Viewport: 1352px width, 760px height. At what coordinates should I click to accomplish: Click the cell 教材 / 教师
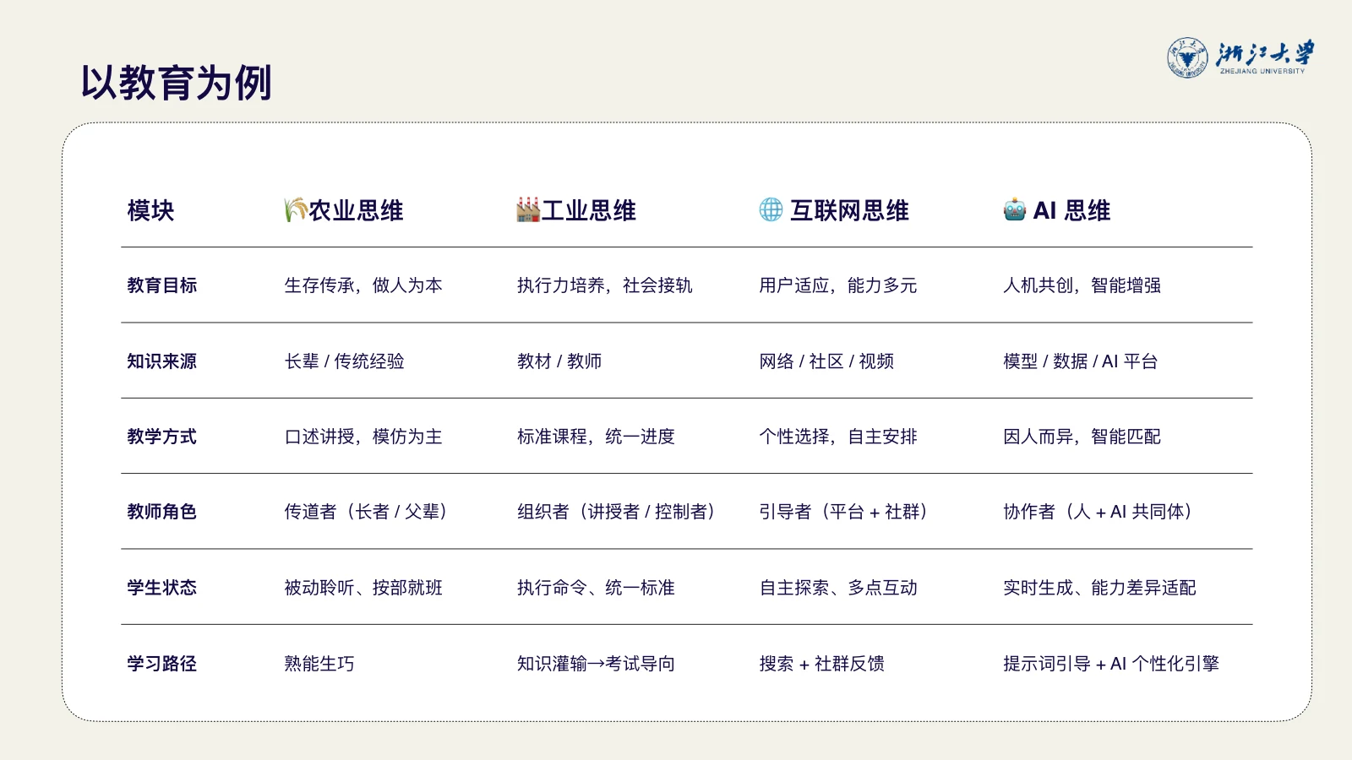pyautogui.click(x=559, y=361)
